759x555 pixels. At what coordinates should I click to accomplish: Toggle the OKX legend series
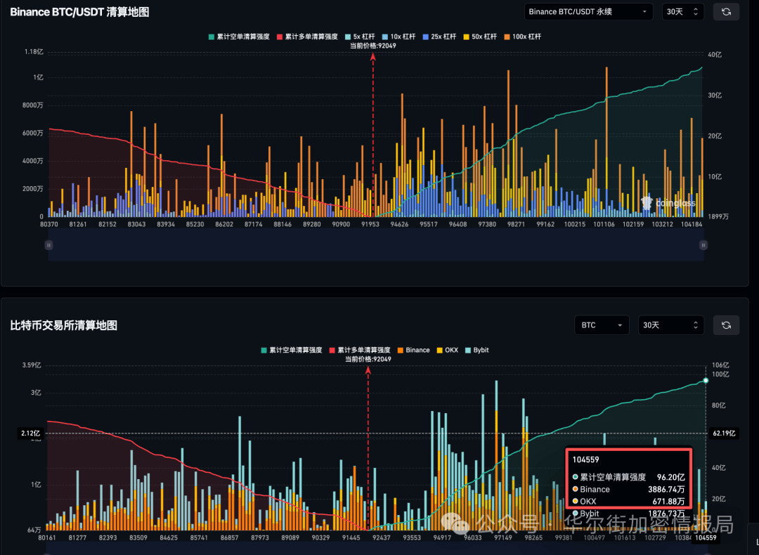[447, 351]
